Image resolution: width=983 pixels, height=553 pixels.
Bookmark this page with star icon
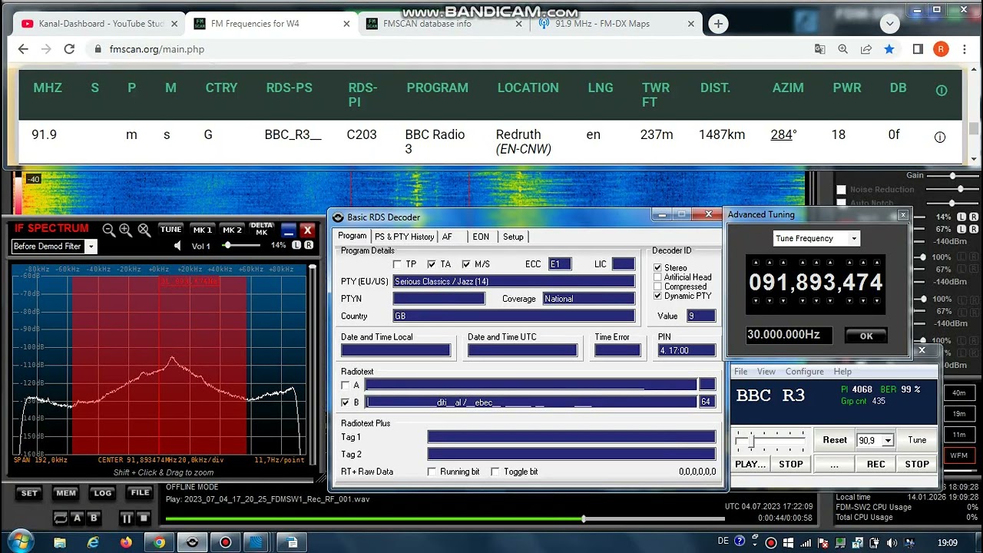pyautogui.click(x=889, y=49)
